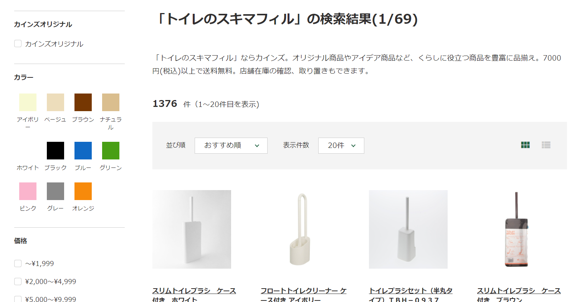Select the オレンジ color swatch
Screen dimensions: 582x302
pyautogui.click(x=83, y=191)
